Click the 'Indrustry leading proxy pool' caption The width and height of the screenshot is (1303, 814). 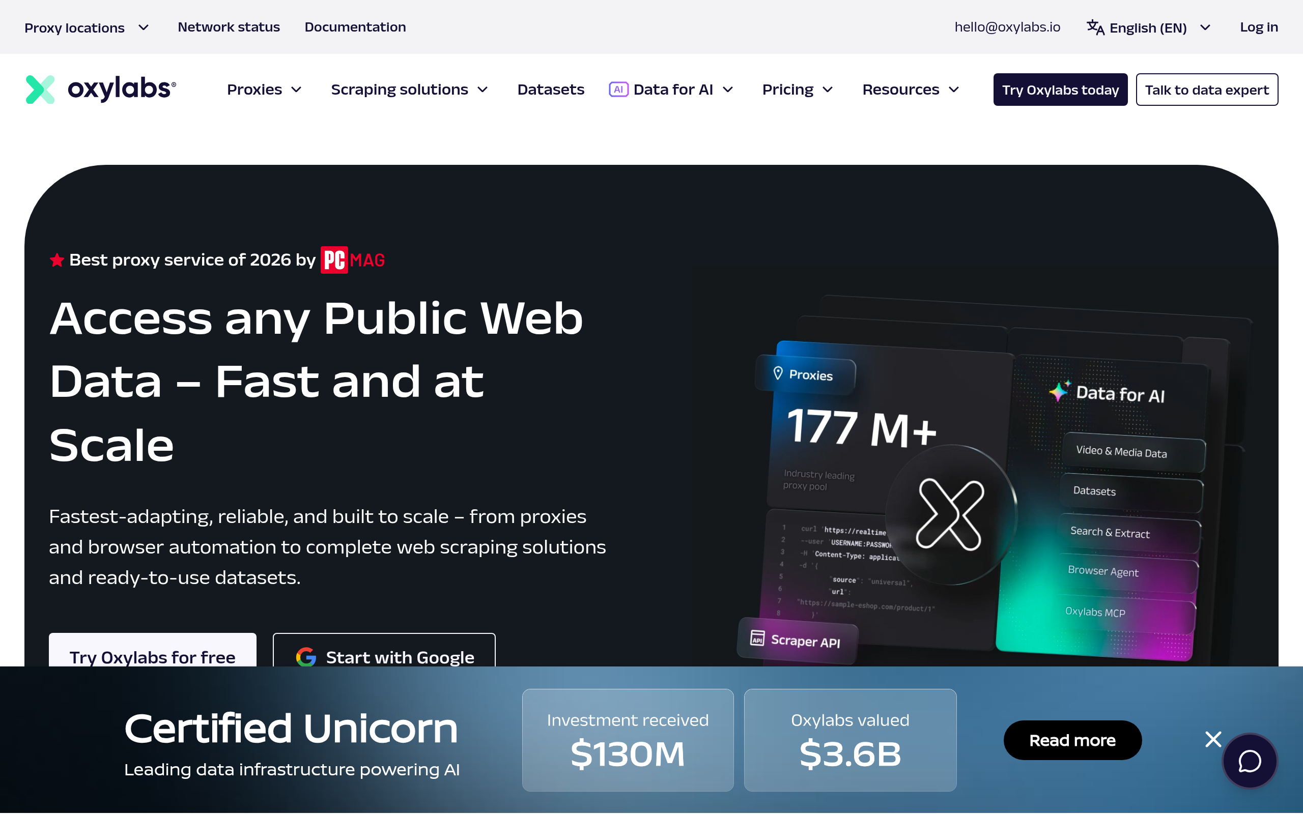[818, 480]
